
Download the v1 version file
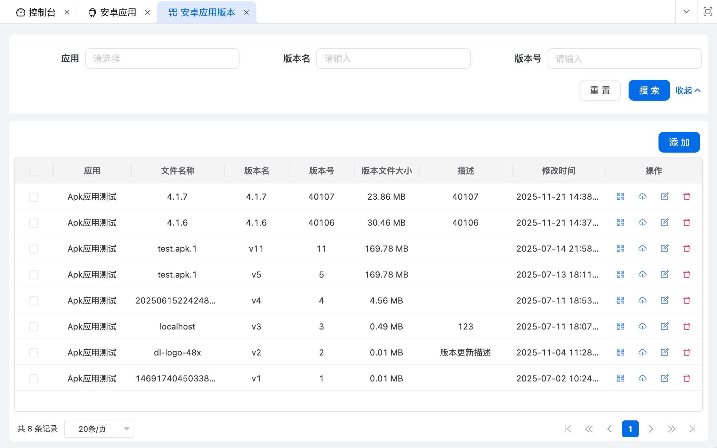pos(643,378)
